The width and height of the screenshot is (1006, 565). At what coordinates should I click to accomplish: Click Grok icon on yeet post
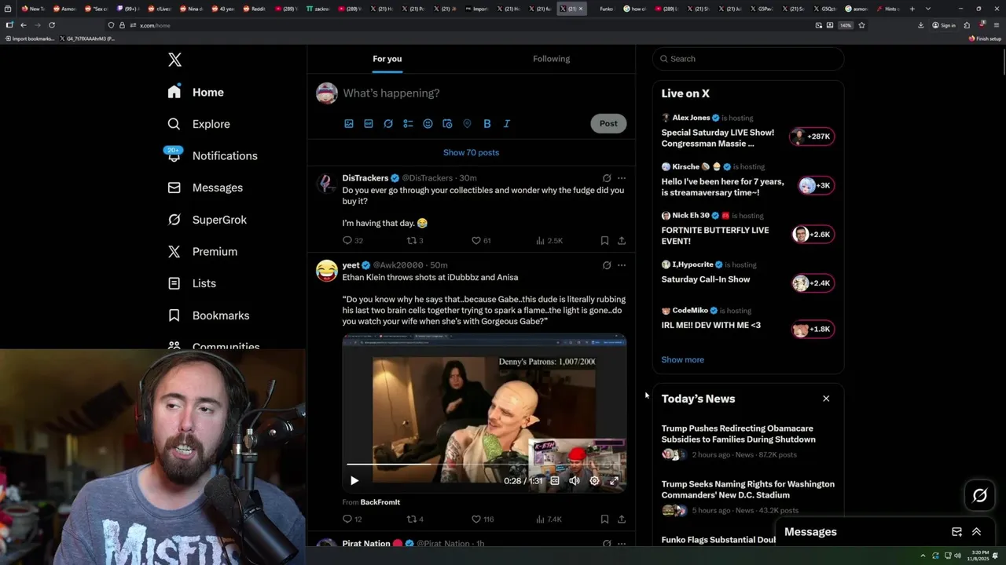tap(607, 265)
